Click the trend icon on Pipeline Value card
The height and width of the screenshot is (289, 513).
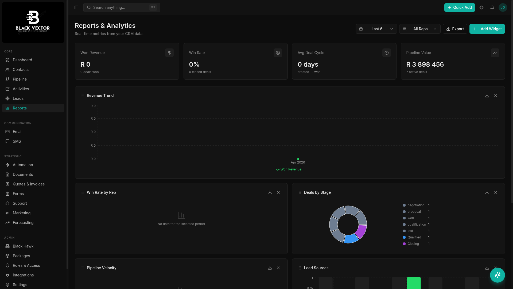[495, 53]
